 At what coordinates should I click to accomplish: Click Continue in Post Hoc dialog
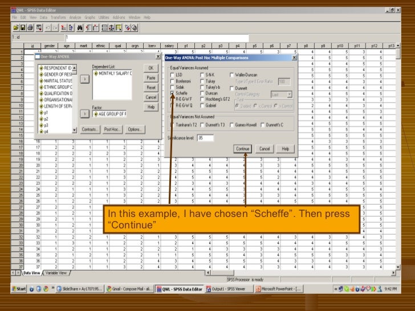(x=243, y=149)
